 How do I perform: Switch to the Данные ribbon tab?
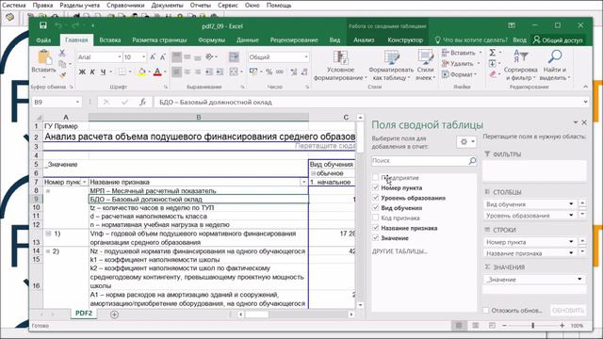(248, 40)
